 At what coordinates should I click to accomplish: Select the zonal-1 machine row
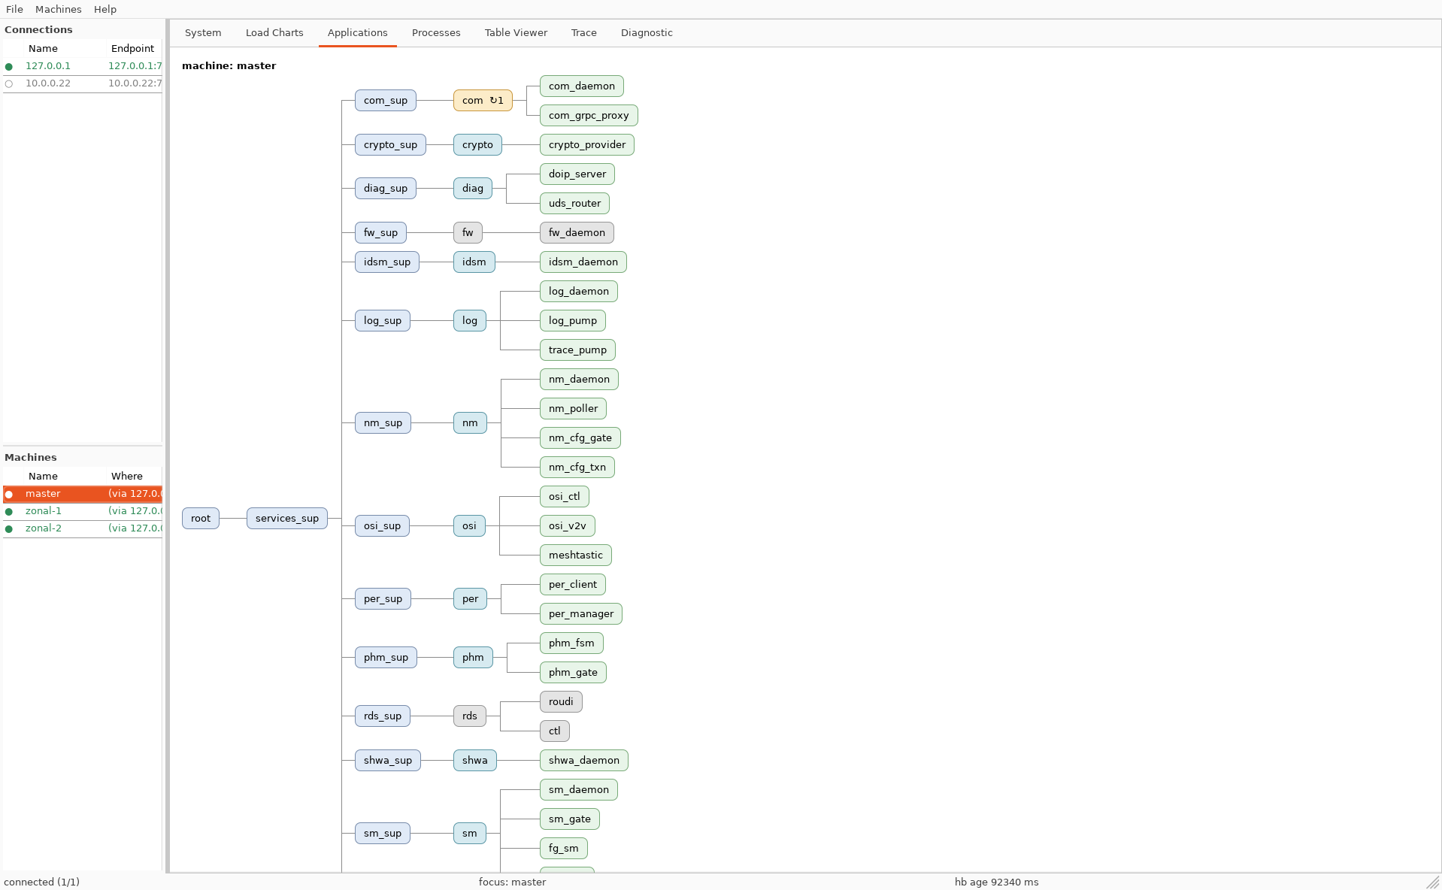(83, 511)
